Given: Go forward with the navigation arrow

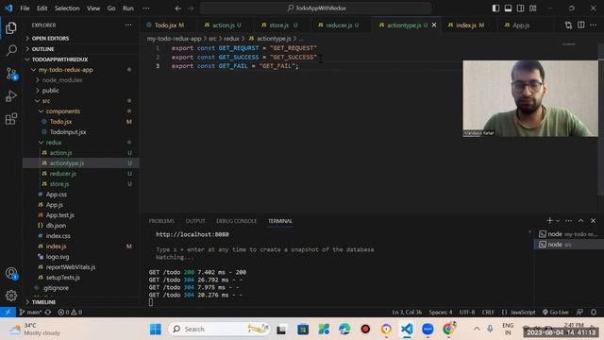Looking at the screenshot, I should [191, 8].
